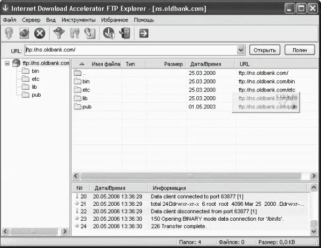Click the download info toolbar icon
321x248 pixels.
(x=109, y=33)
